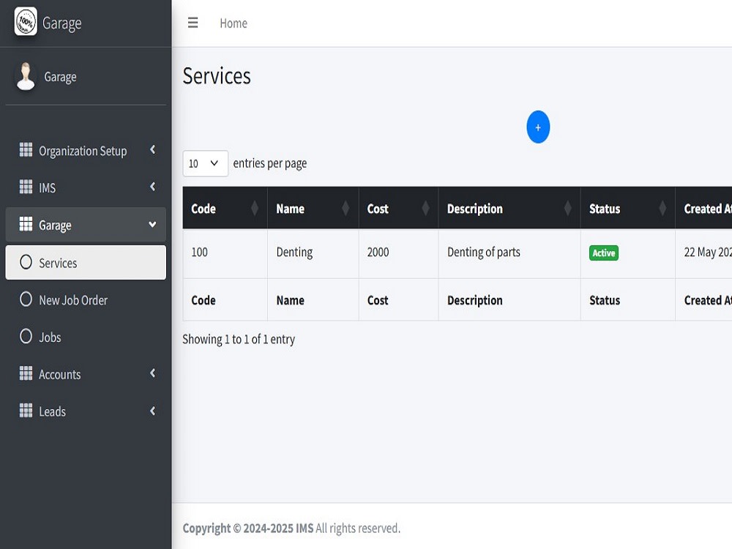The width and height of the screenshot is (732, 549).
Task: Click the Accounts grid icon
Action: pos(26,373)
